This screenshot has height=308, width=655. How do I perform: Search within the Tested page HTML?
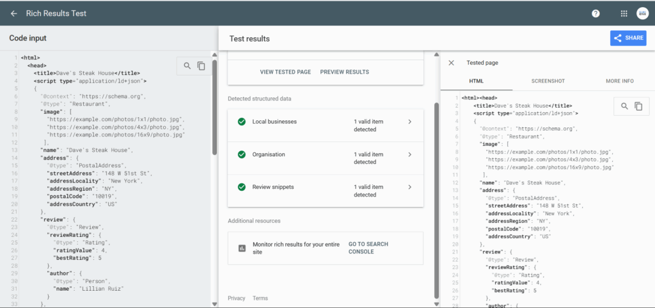(624, 106)
